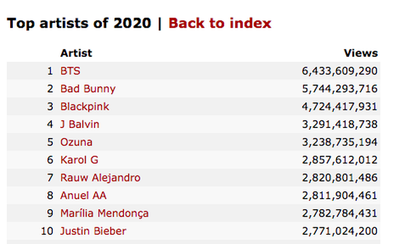The width and height of the screenshot is (416, 244).
Task: Click the BTS view count 6,433,609,290
Action: (x=340, y=71)
